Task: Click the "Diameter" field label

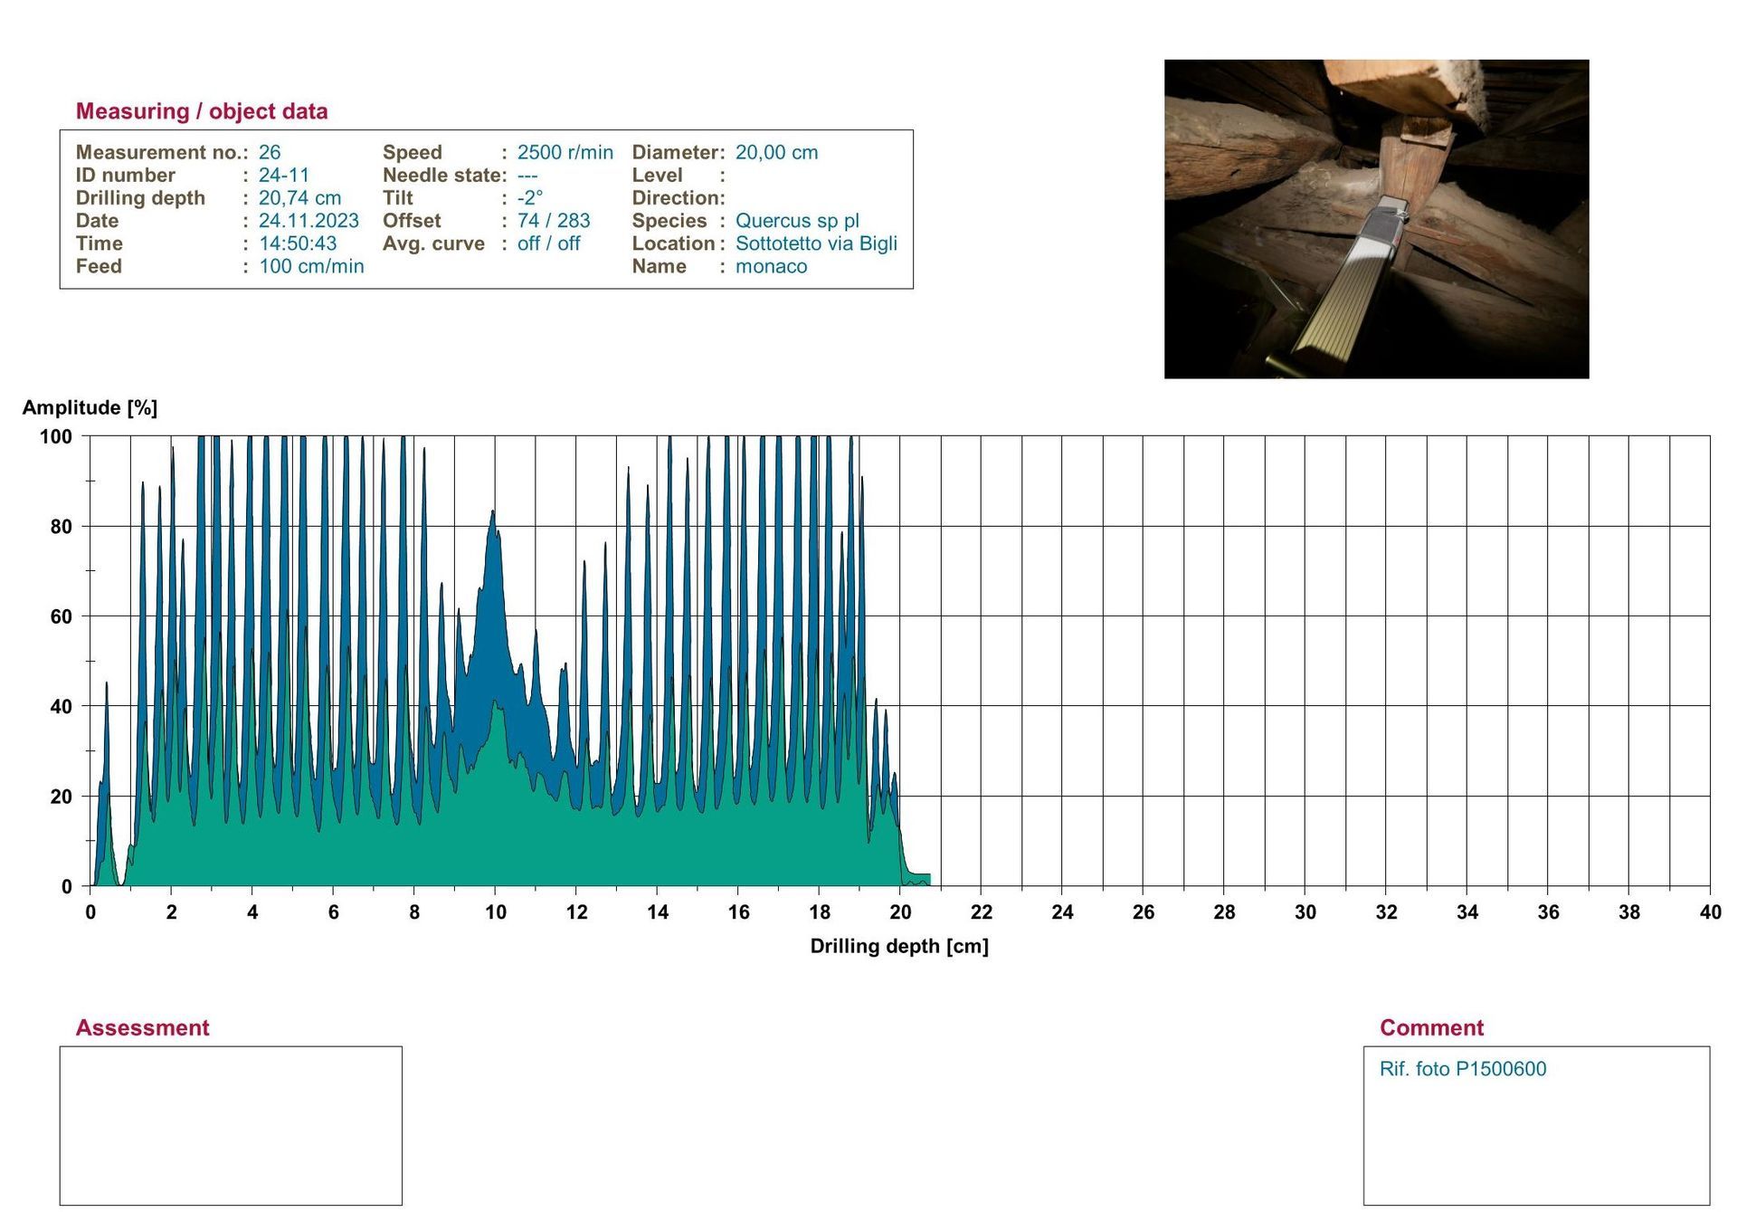Action: (676, 152)
